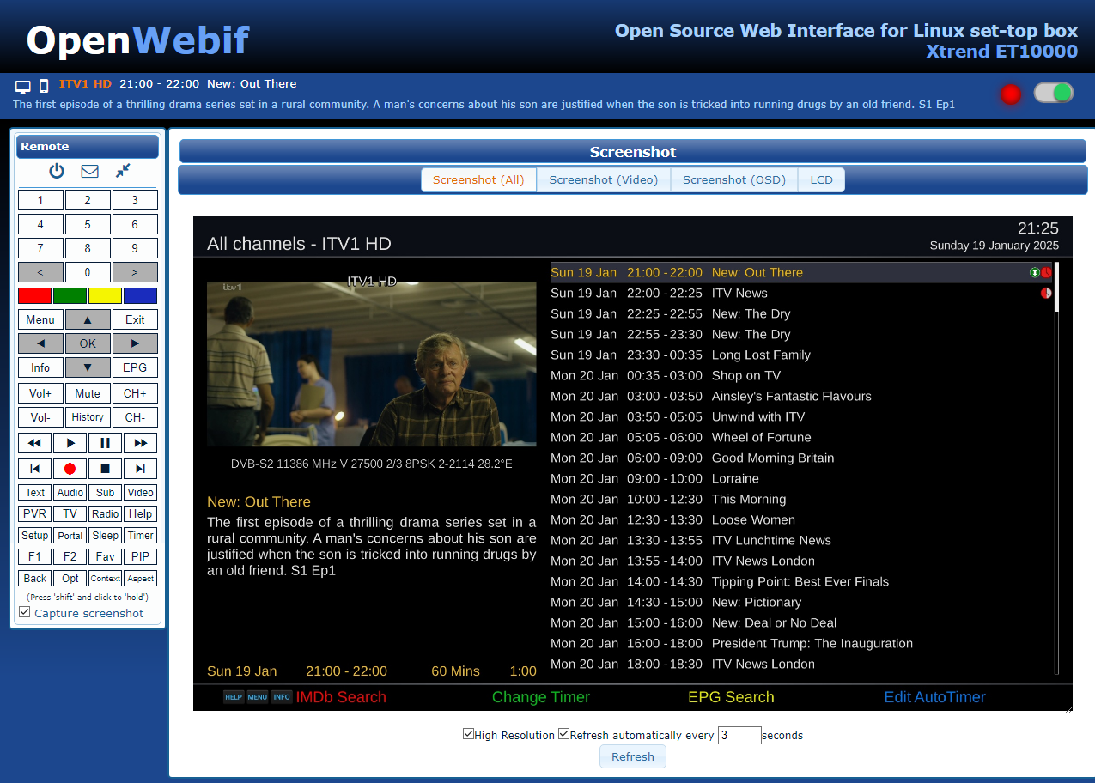Screen dimensions: 1095x783
Task: Click the timer icon on ITV News row
Action: [x=1046, y=293]
